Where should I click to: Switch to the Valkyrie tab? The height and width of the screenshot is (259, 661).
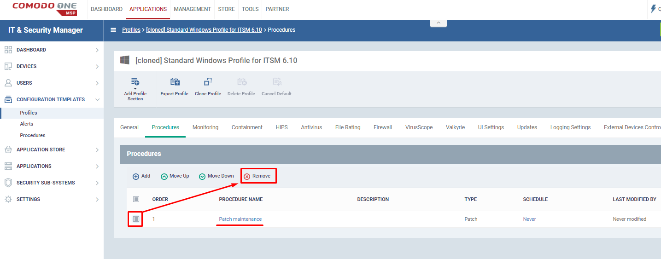(456, 127)
